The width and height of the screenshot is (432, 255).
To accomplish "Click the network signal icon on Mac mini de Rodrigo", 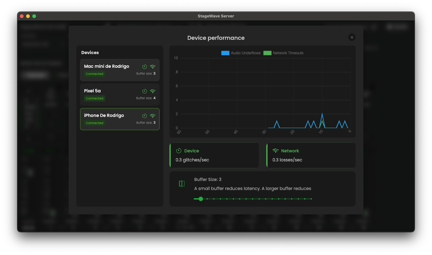I will [x=152, y=66].
